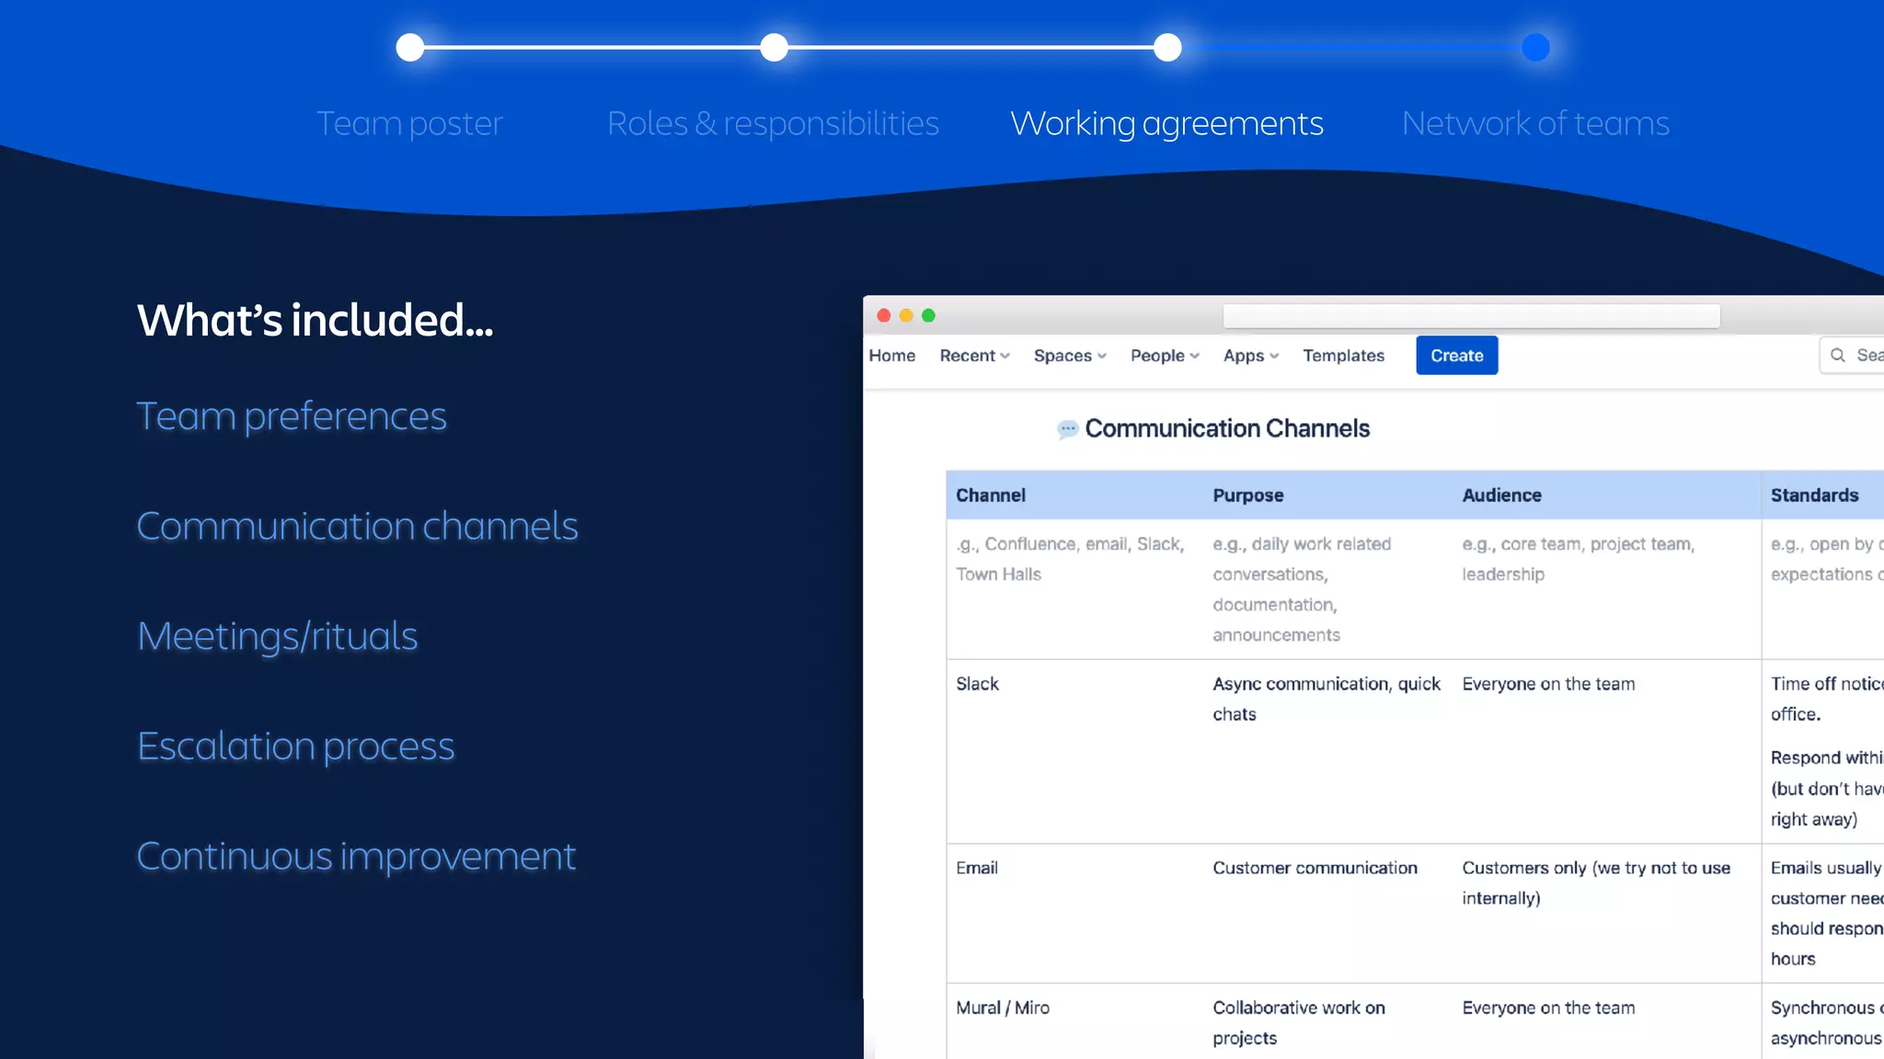This screenshot has width=1884, height=1059.
Task: Click the Channel column header
Action: (991, 495)
